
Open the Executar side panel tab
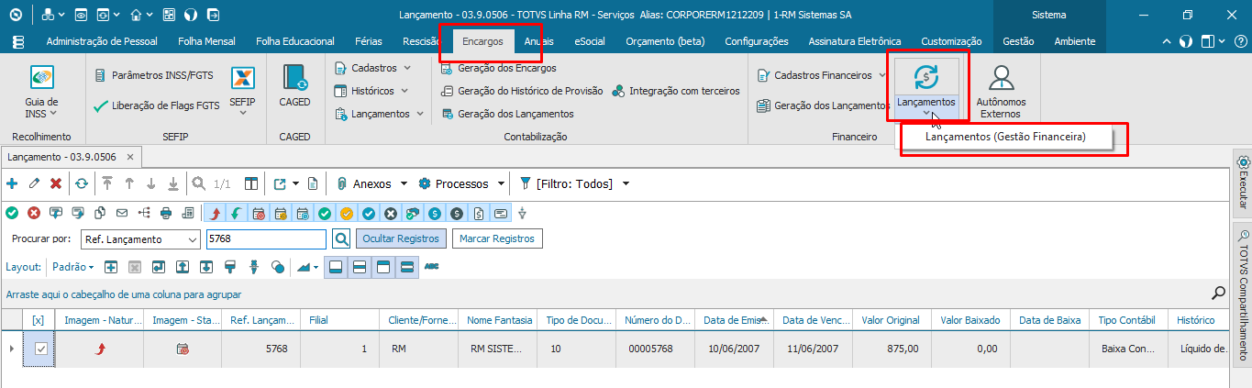coord(1243,183)
